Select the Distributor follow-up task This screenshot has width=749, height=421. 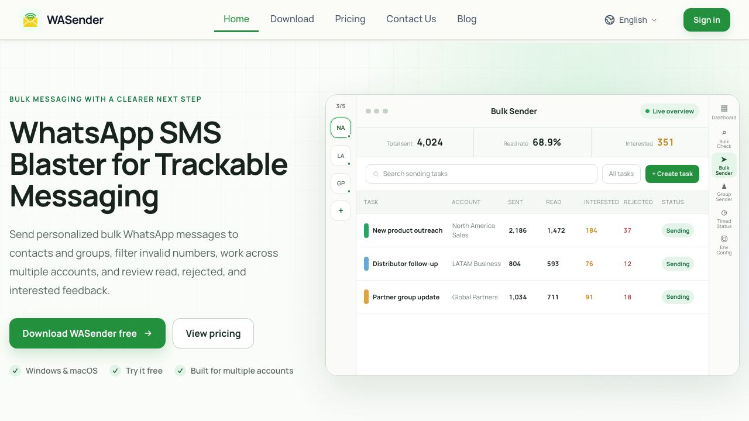[x=405, y=264]
